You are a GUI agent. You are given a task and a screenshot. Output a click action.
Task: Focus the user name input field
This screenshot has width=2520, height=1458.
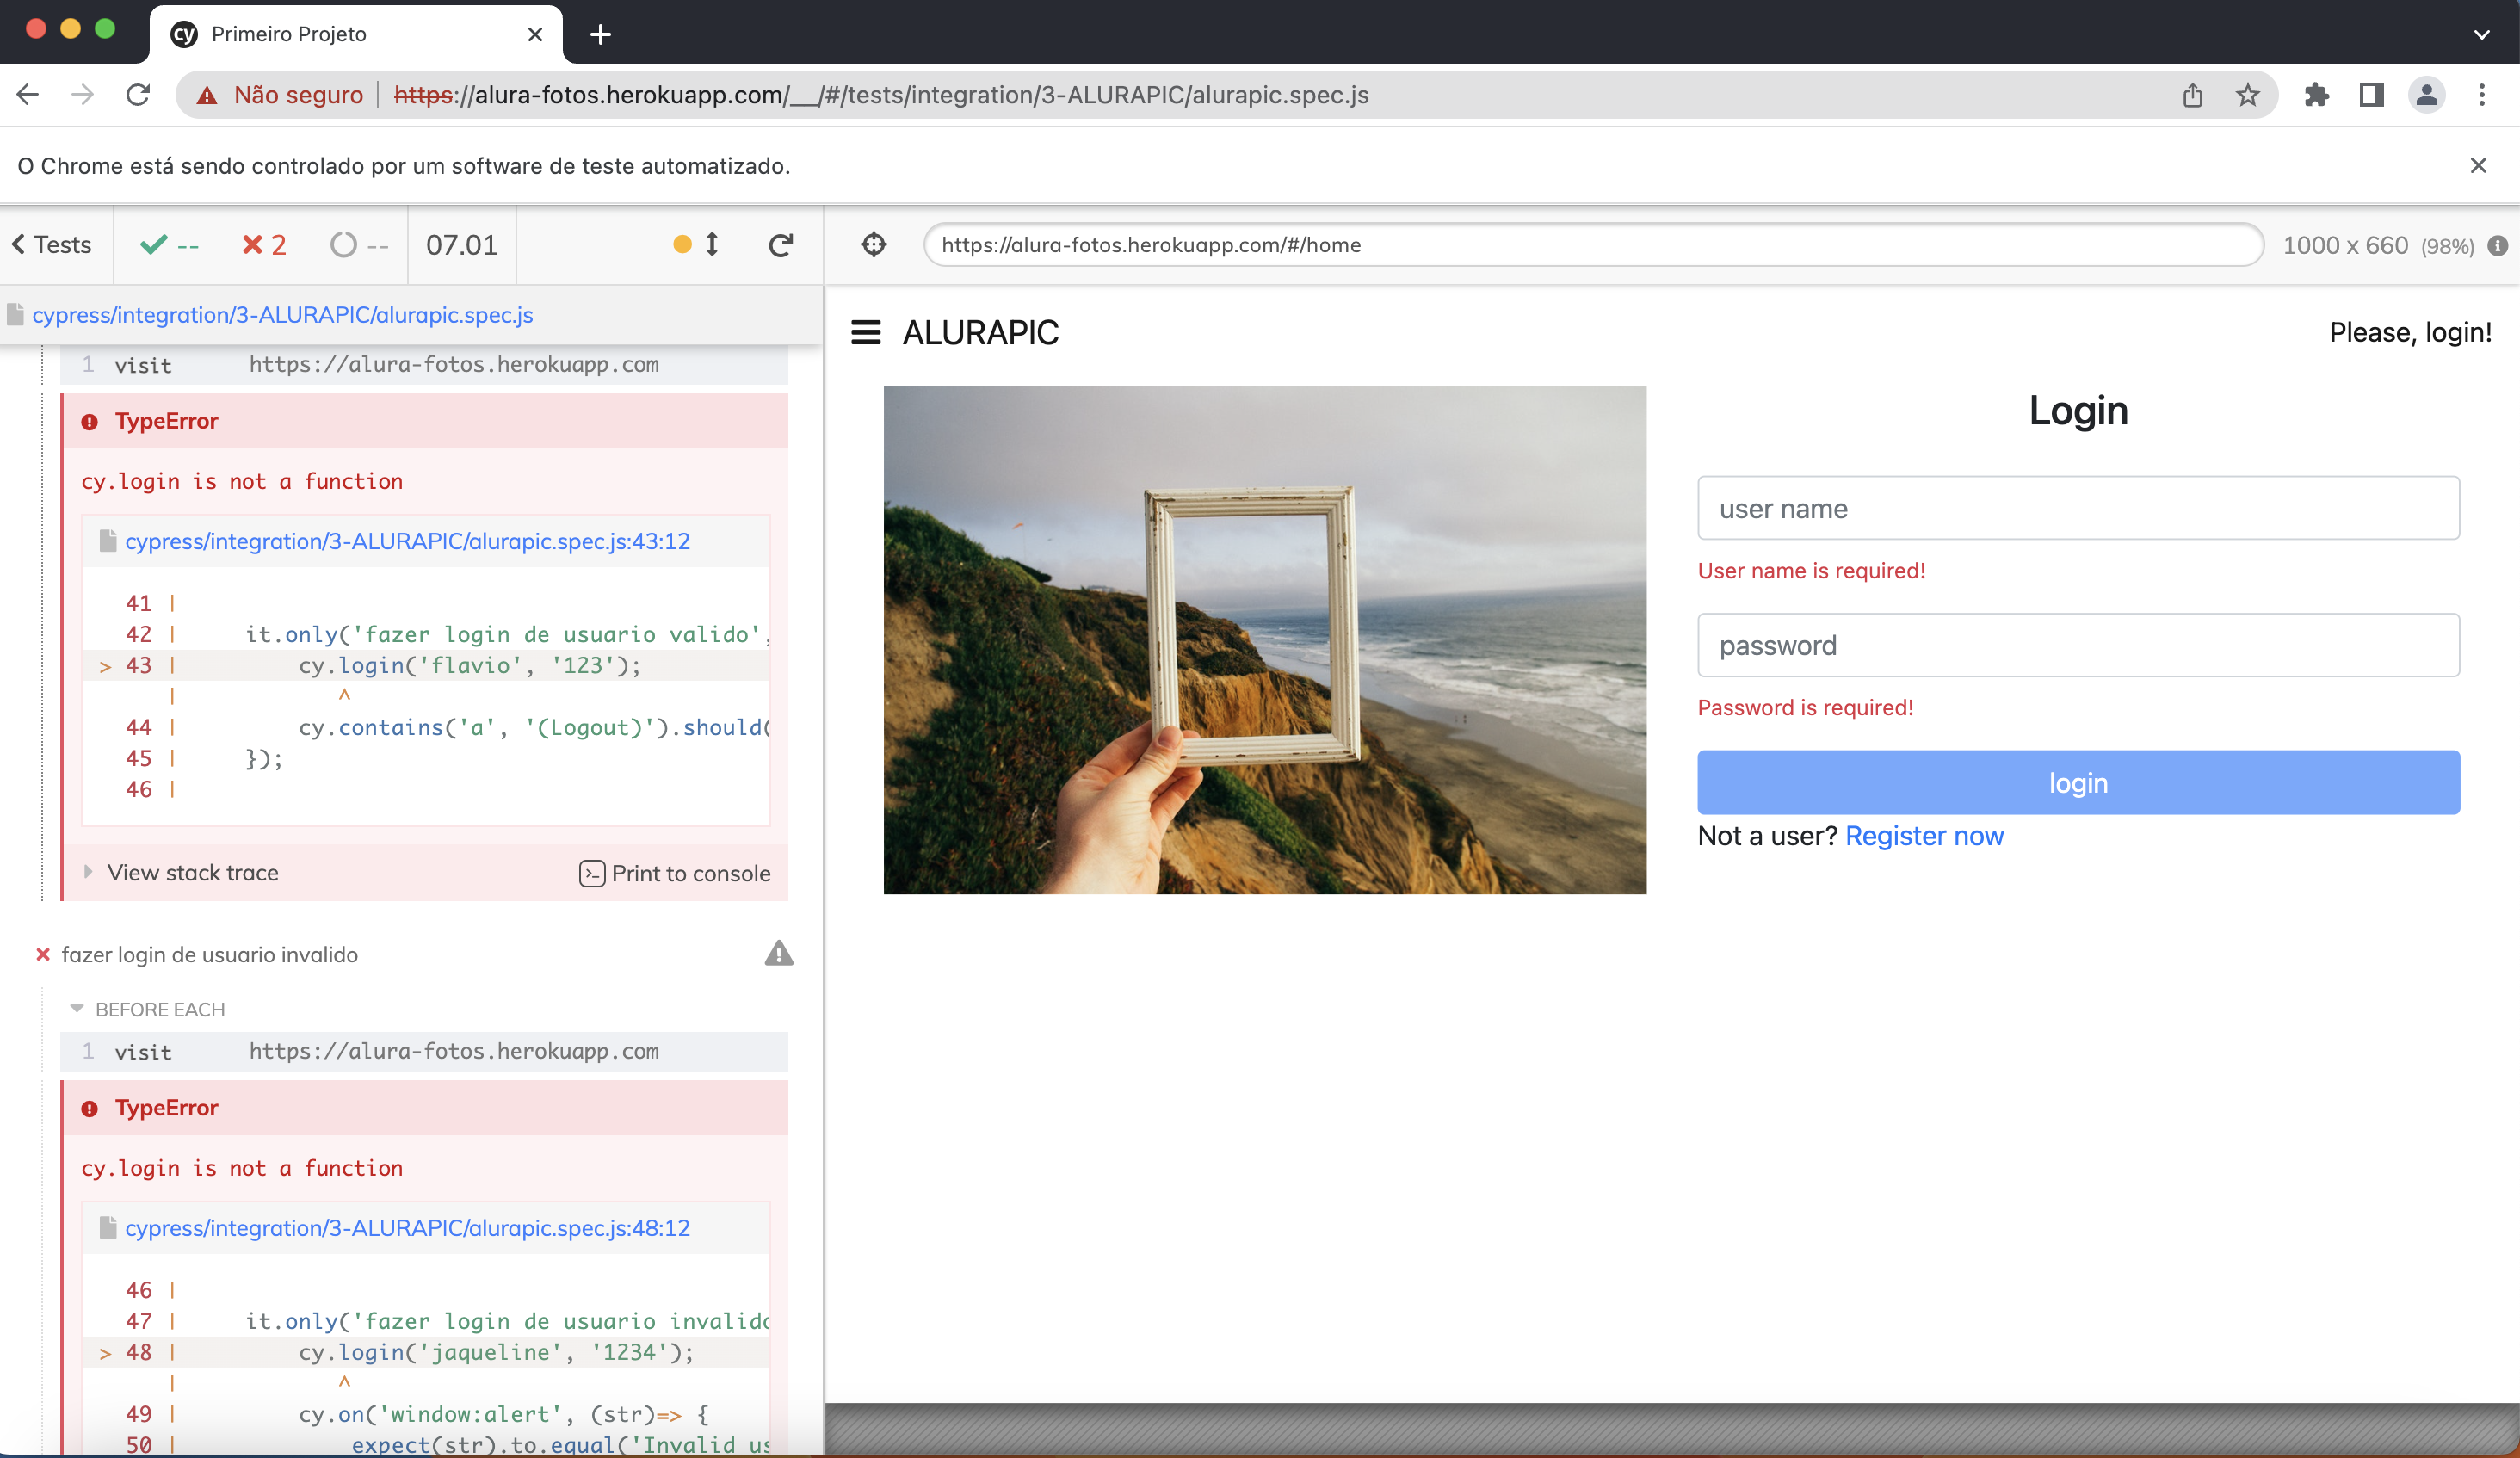(2078, 509)
